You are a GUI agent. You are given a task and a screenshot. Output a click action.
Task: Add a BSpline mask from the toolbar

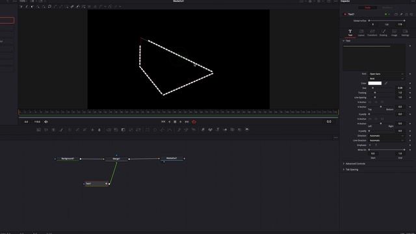point(170,130)
